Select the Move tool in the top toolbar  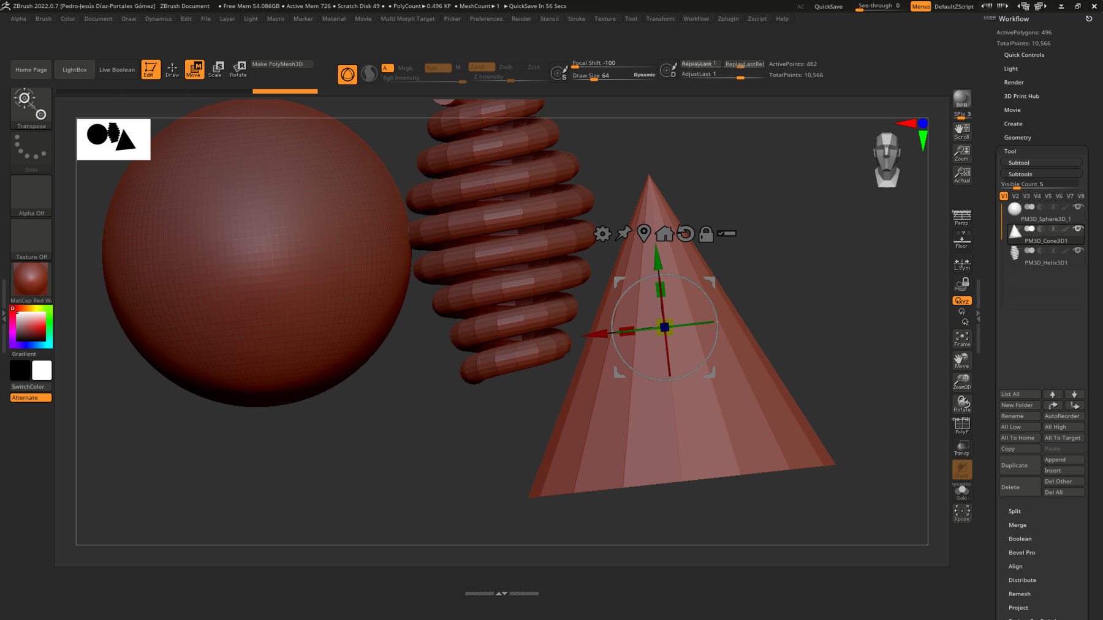(194, 69)
